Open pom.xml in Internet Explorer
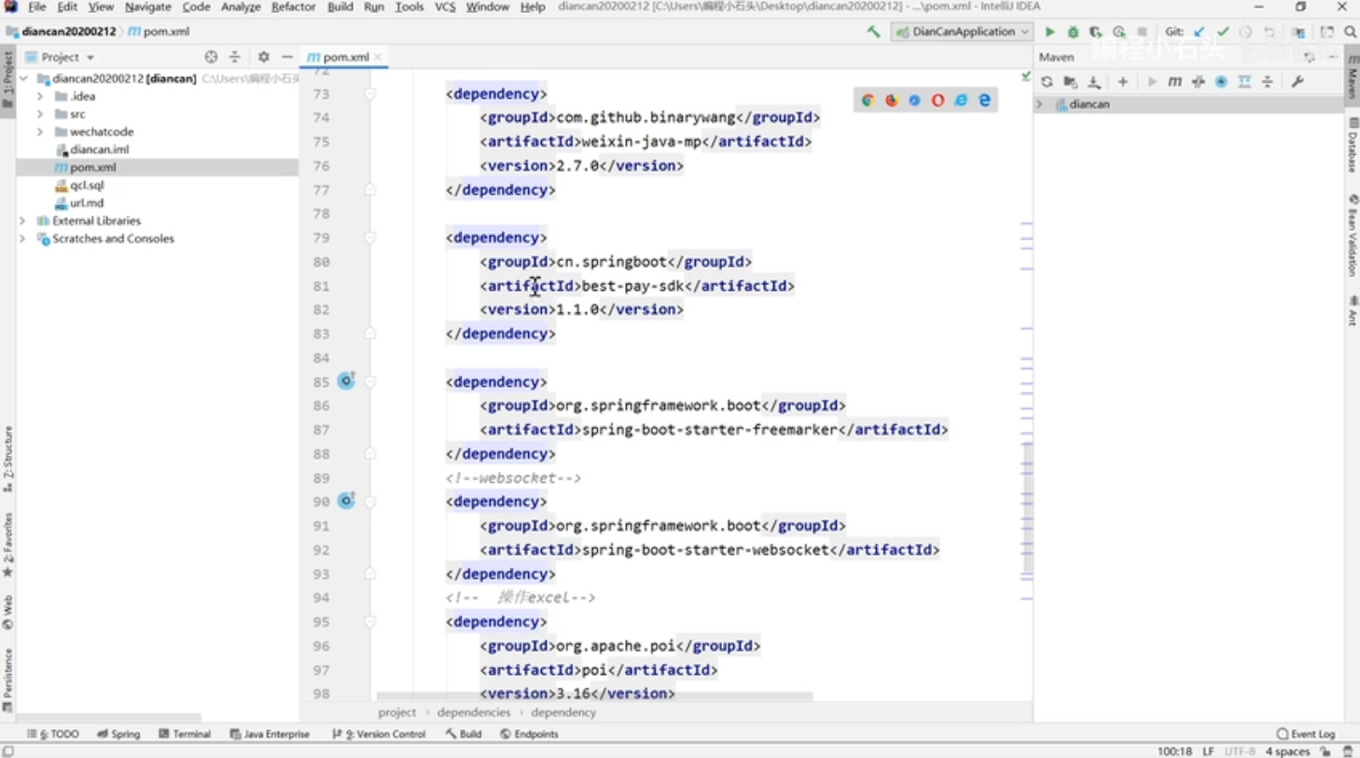 [961, 101]
